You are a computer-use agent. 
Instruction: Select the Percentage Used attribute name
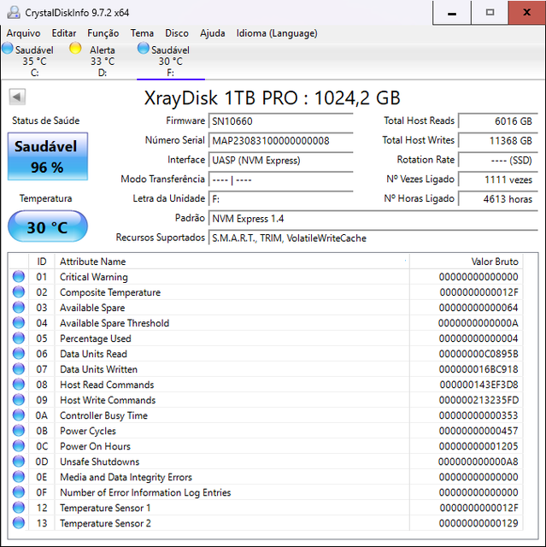[x=96, y=338]
